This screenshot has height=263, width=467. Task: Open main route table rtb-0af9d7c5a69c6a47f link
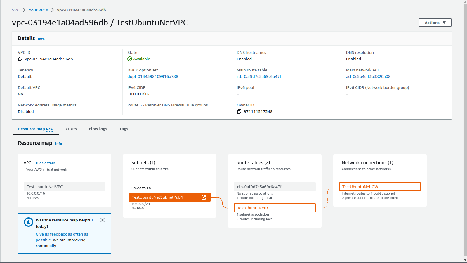[x=259, y=77]
